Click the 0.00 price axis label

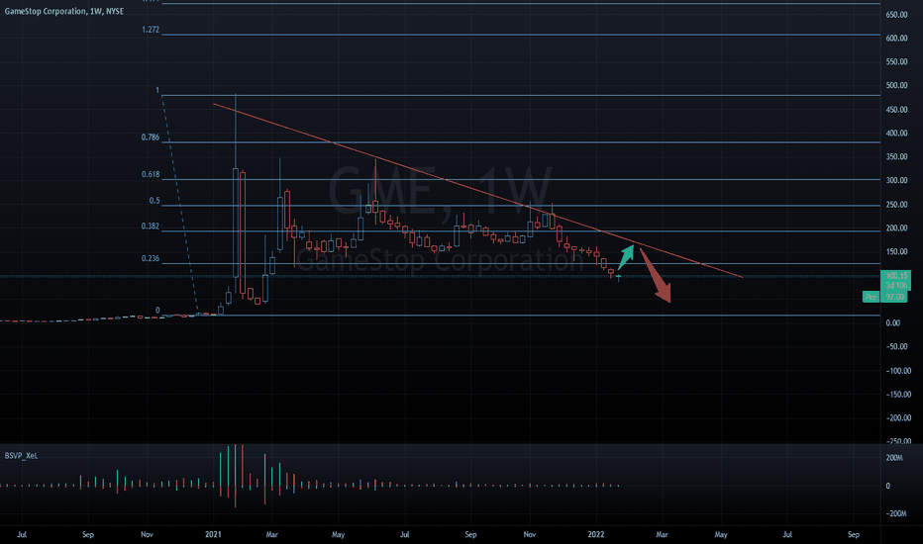point(893,322)
